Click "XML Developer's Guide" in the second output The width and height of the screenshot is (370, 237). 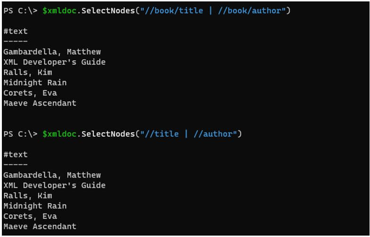point(54,186)
